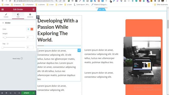This screenshot has height=95, width=169.
Task: Click the browser address bar URL
Action: pos(35,1)
